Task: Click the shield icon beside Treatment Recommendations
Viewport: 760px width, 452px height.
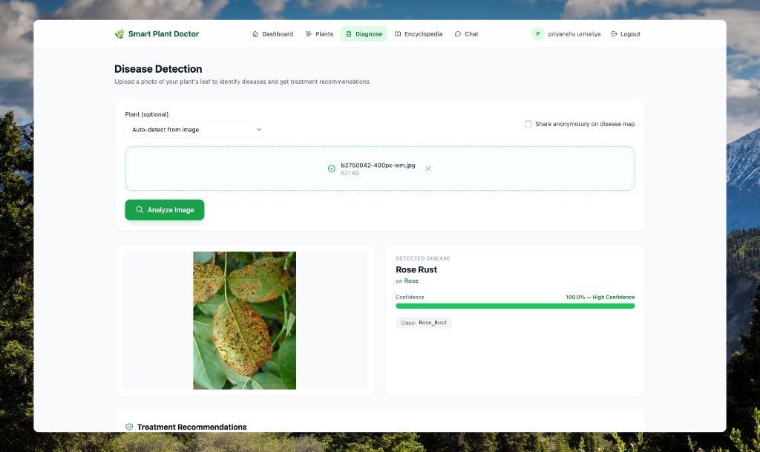Action: (x=129, y=427)
